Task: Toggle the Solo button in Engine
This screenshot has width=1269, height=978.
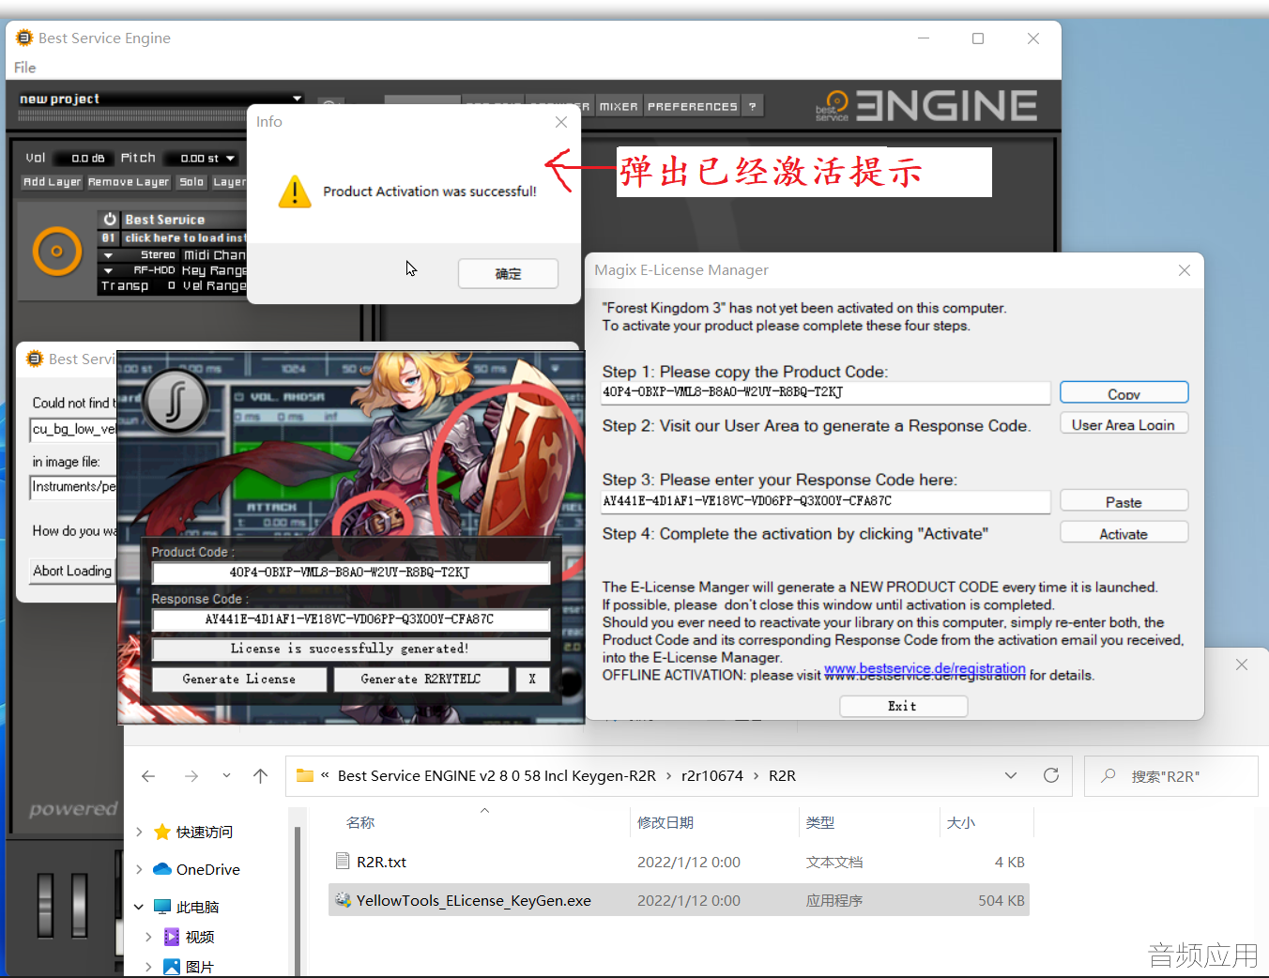Action: (191, 182)
